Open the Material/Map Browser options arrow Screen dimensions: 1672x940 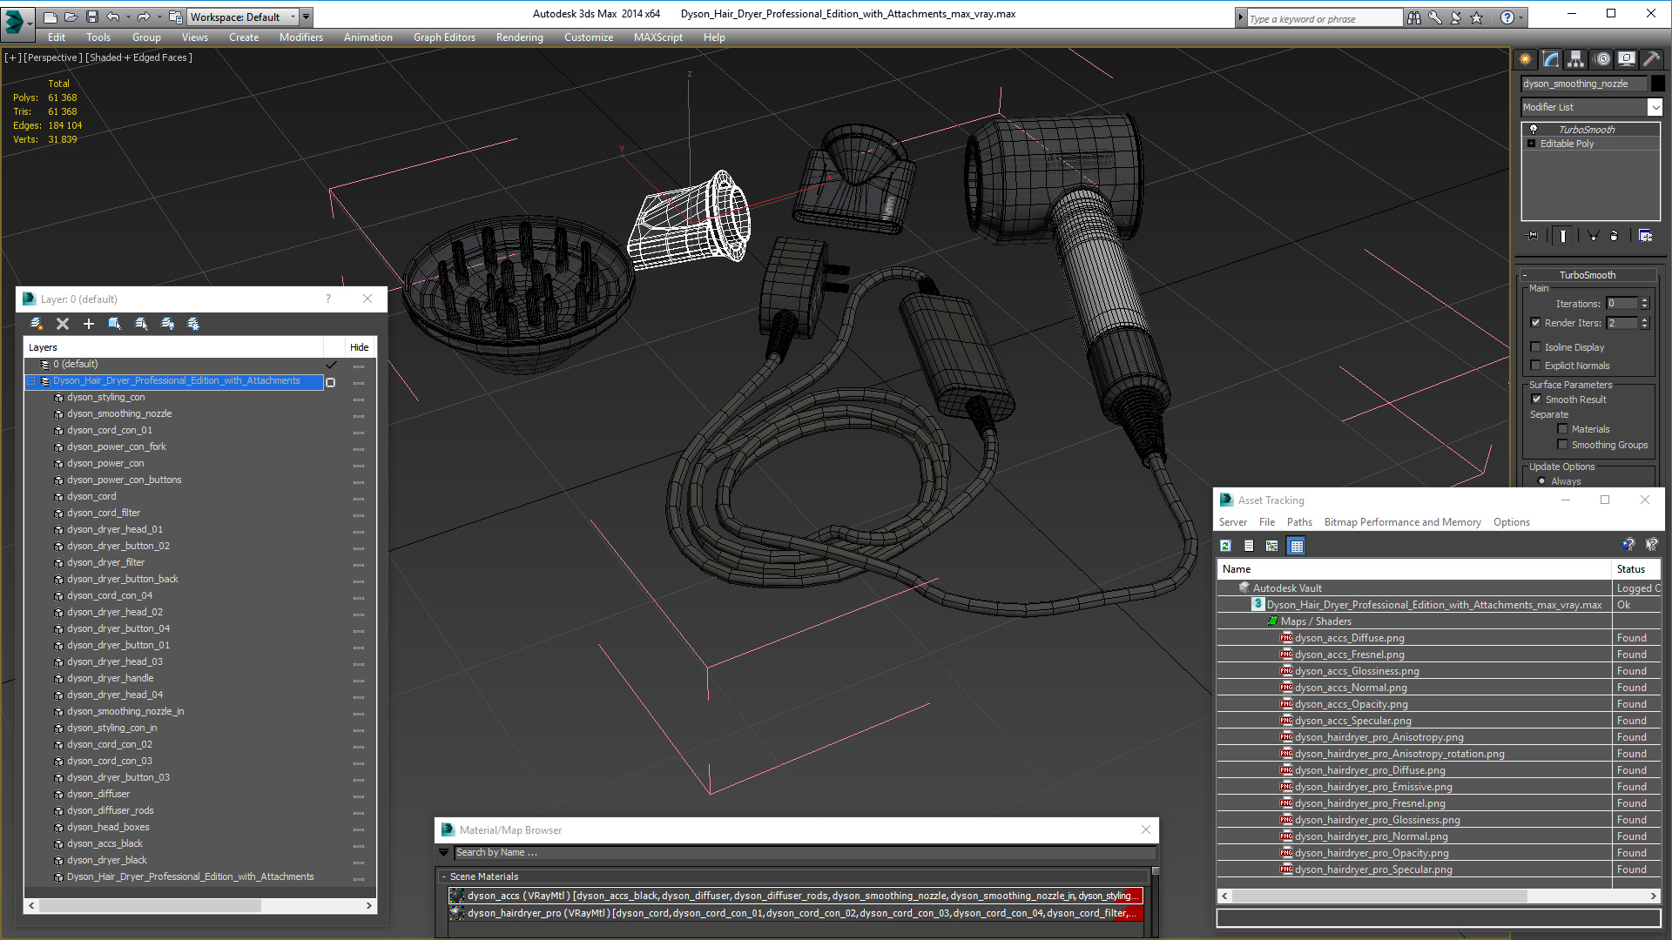[x=444, y=853]
